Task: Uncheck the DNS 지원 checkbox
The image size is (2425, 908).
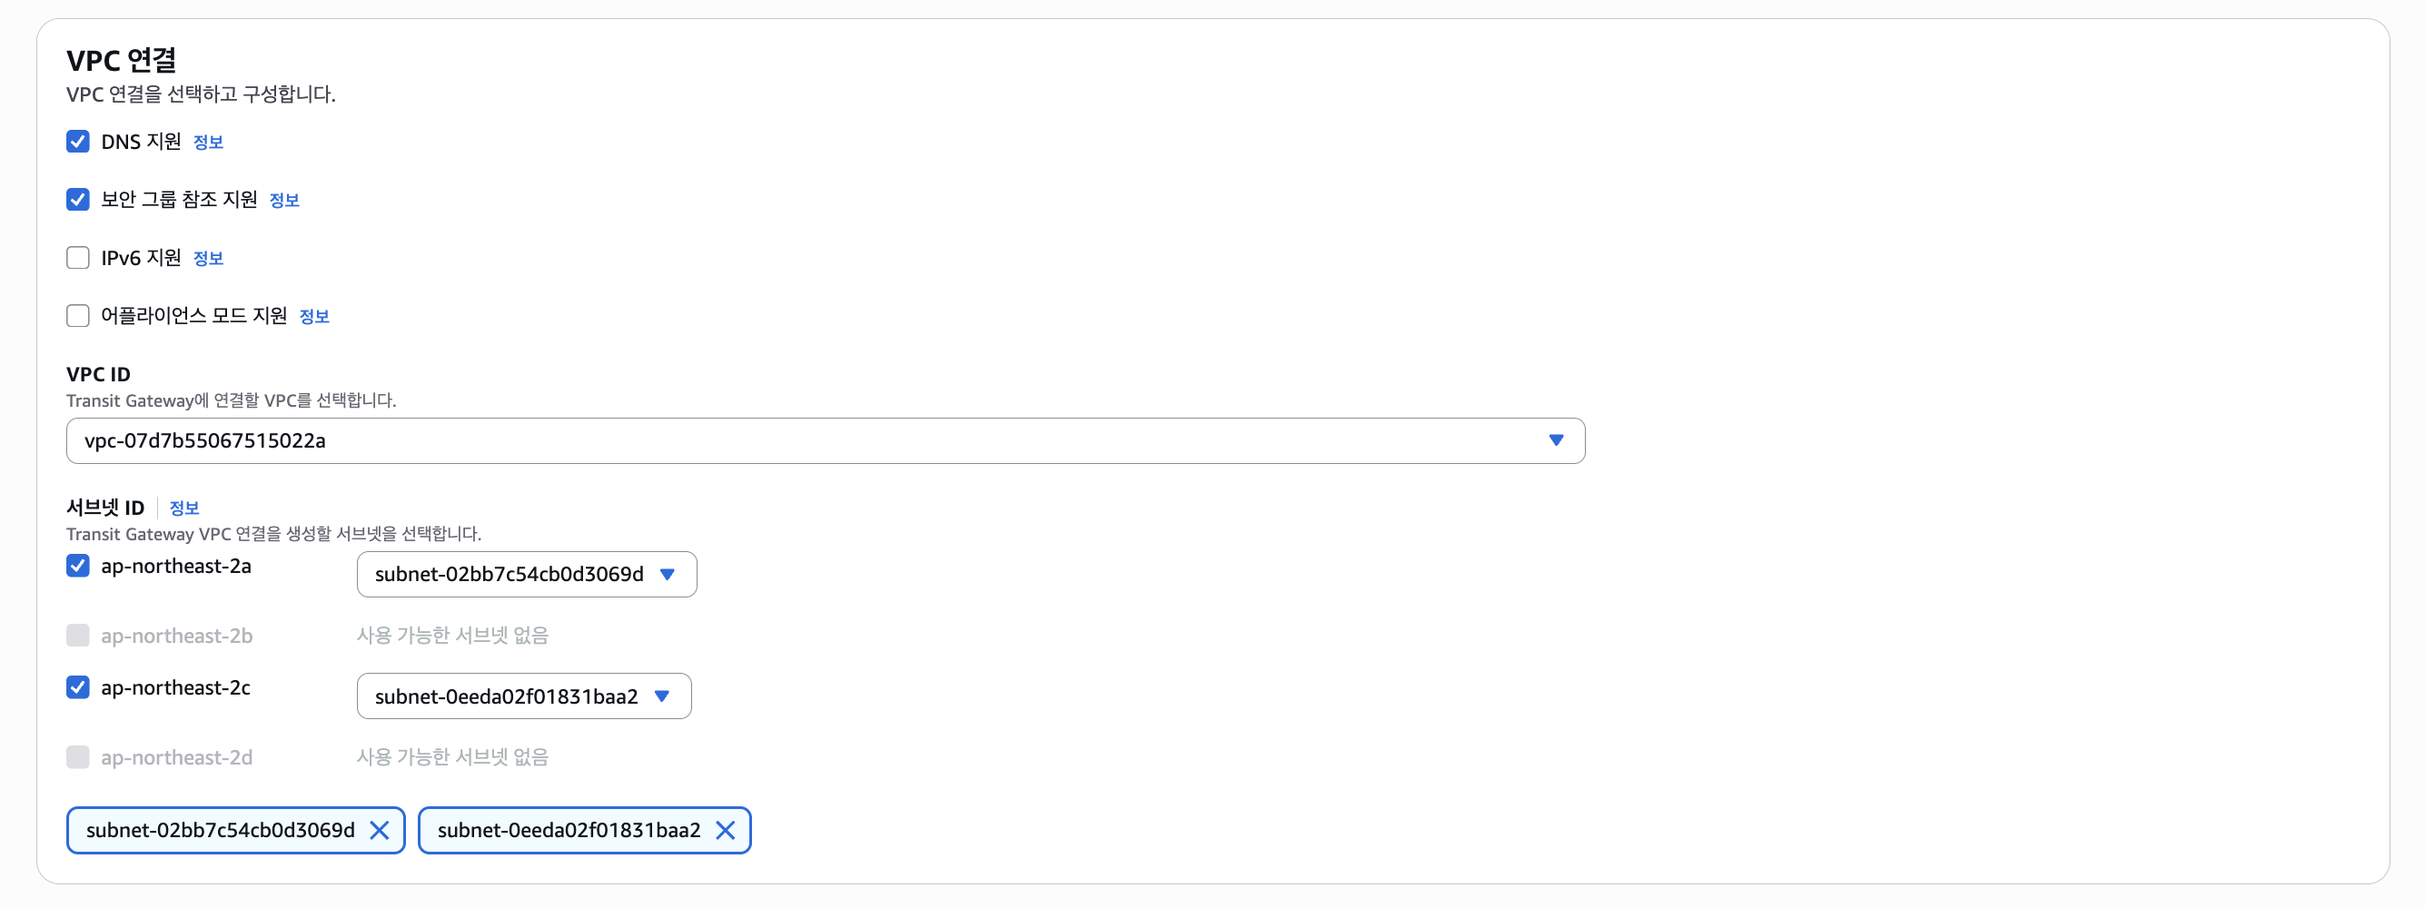Action: point(78,141)
